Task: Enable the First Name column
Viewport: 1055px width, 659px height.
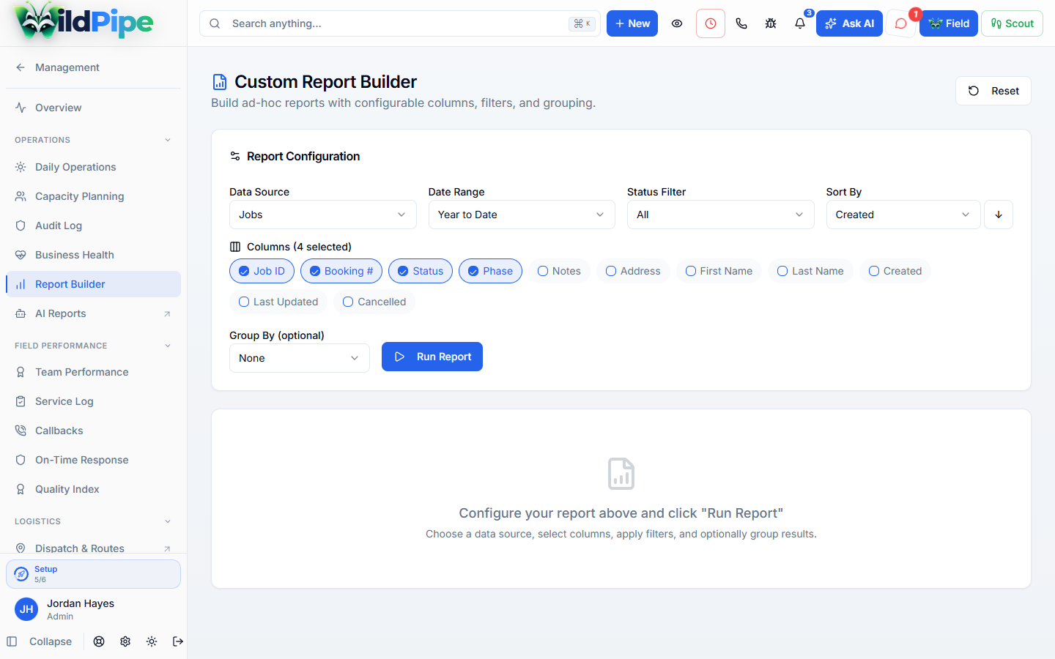Action: (x=719, y=271)
